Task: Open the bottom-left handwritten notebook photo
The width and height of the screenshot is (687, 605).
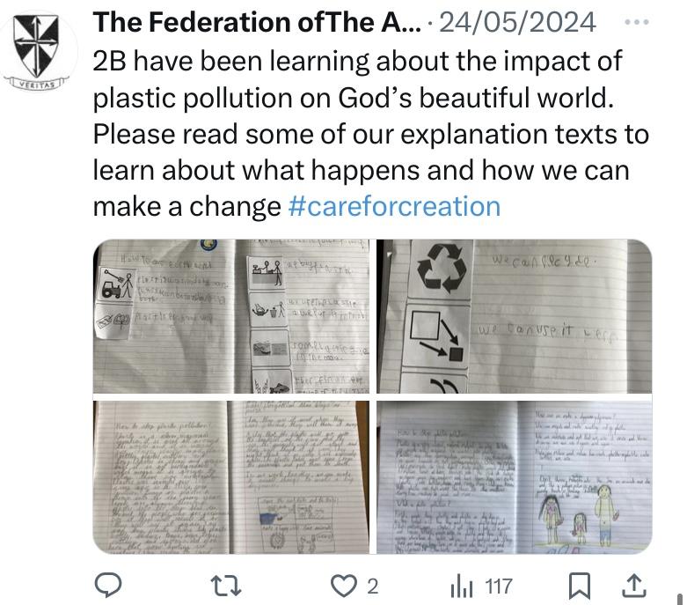Action: 234,476
